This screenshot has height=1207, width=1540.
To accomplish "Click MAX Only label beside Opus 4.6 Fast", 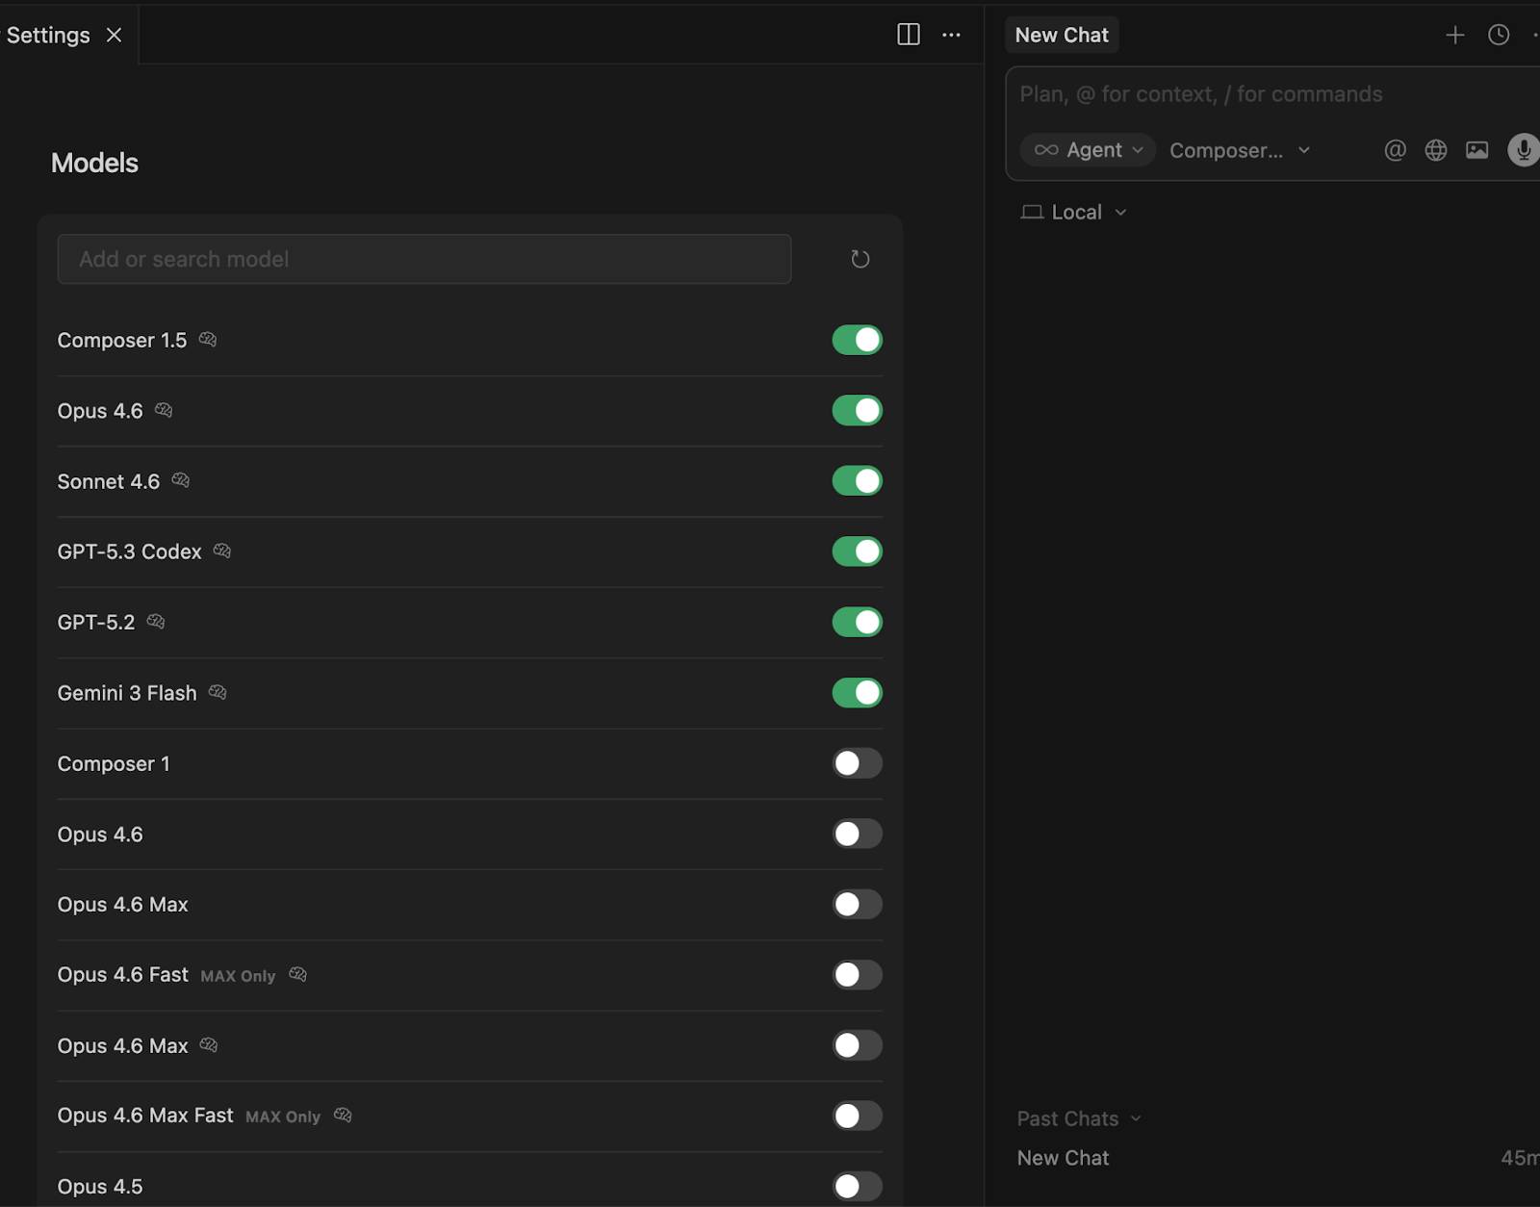I will click(x=238, y=976).
